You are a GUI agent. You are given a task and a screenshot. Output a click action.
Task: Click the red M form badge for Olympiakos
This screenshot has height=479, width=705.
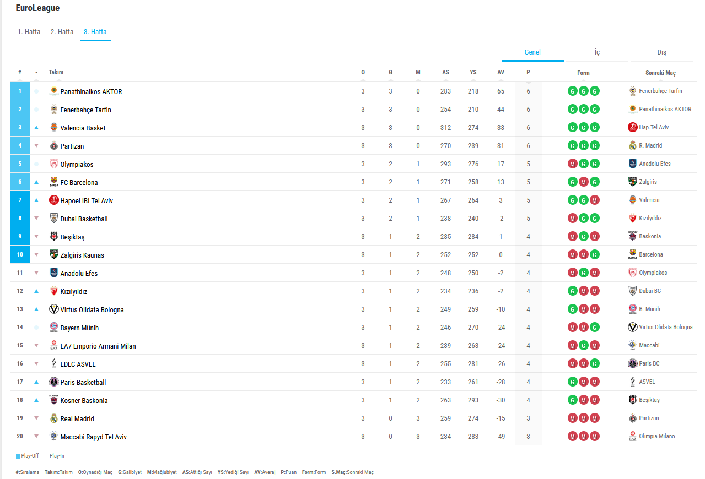(x=573, y=164)
